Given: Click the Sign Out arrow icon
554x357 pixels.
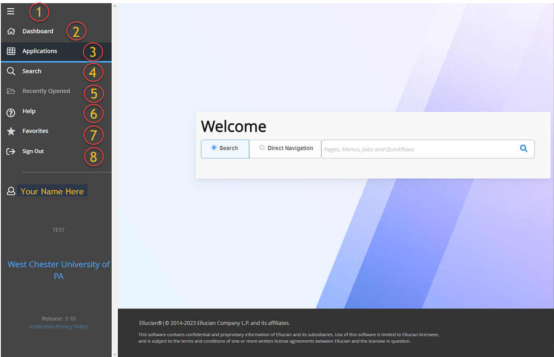Looking at the screenshot, I should pos(11,151).
